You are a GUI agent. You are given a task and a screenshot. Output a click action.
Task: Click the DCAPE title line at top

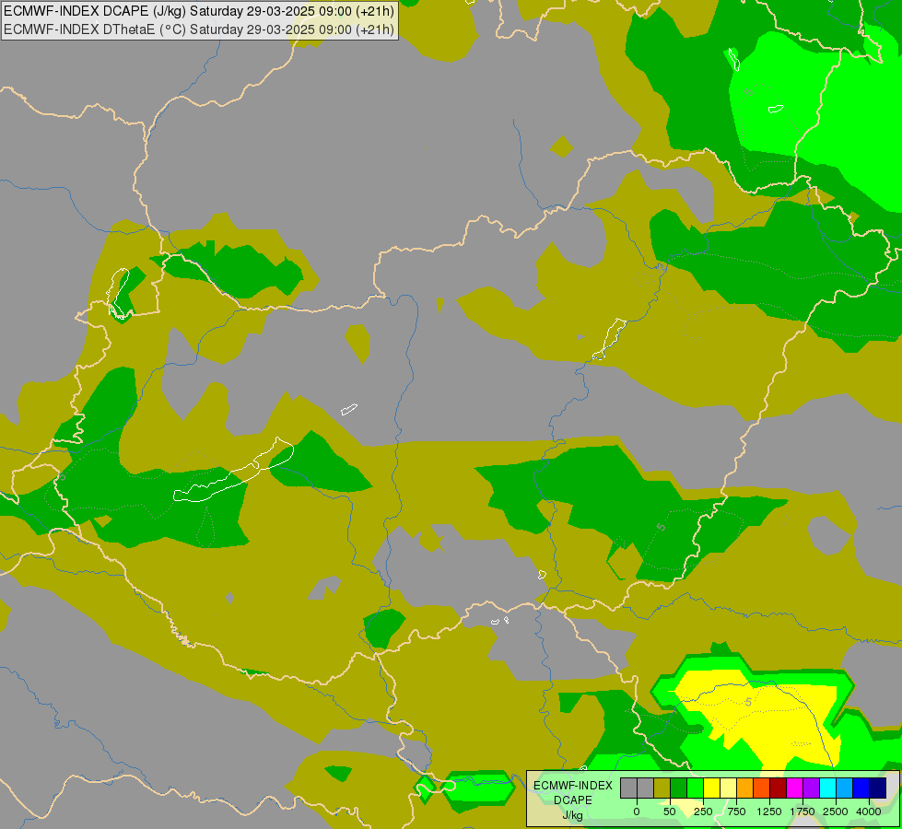[199, 11]
